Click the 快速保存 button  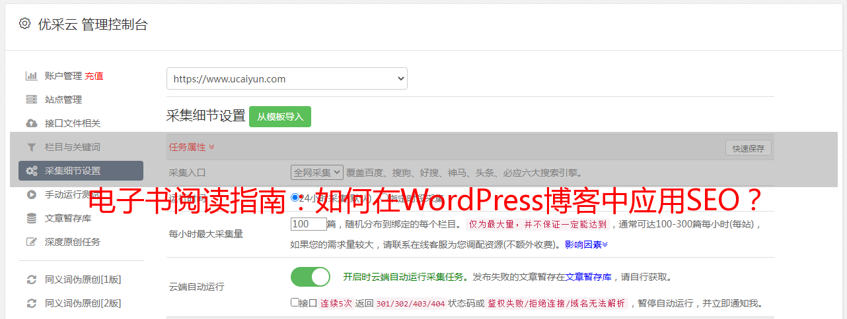[749, 148]
